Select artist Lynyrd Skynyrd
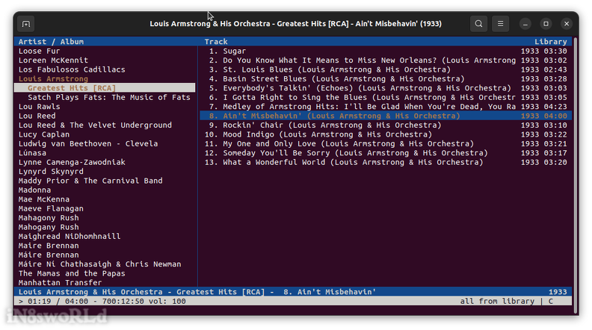592x330 pixels. [51, 171]
